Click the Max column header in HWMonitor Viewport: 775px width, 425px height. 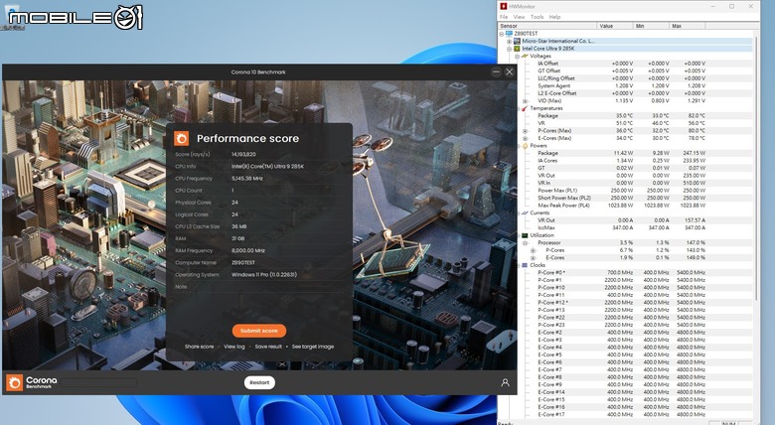click(687, 26)
